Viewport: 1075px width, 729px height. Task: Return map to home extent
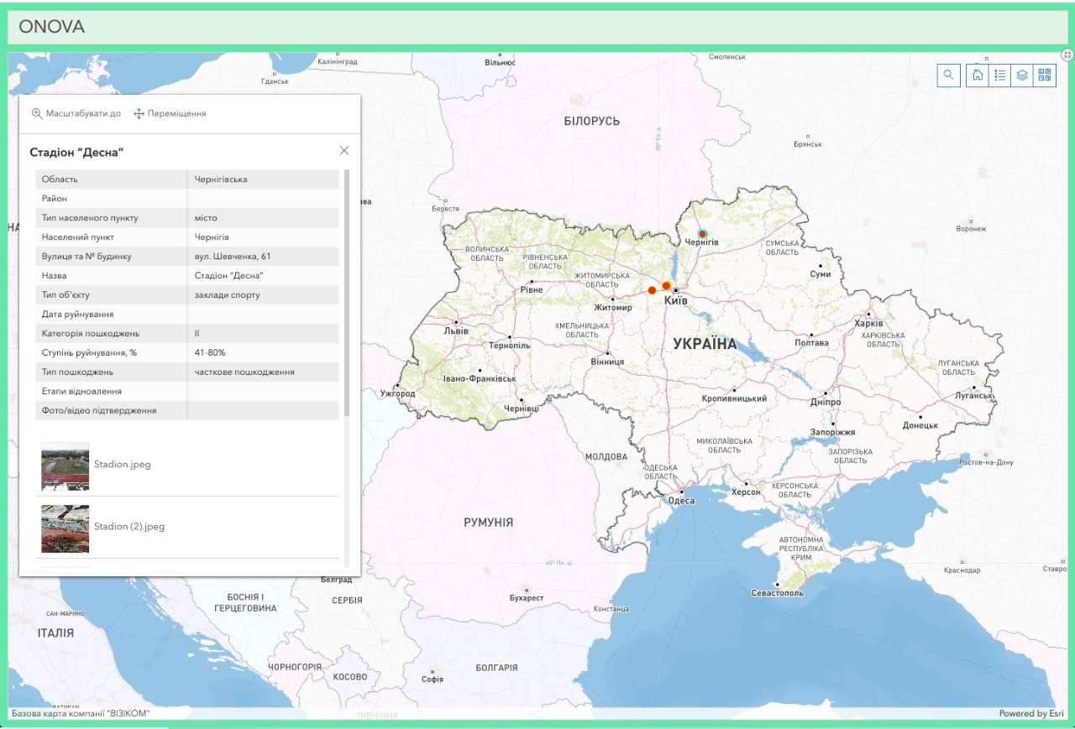click(978, 76)
